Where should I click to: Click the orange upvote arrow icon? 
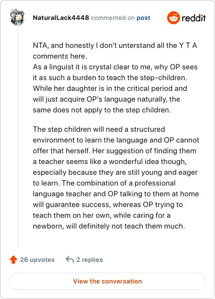pos(13,260)
